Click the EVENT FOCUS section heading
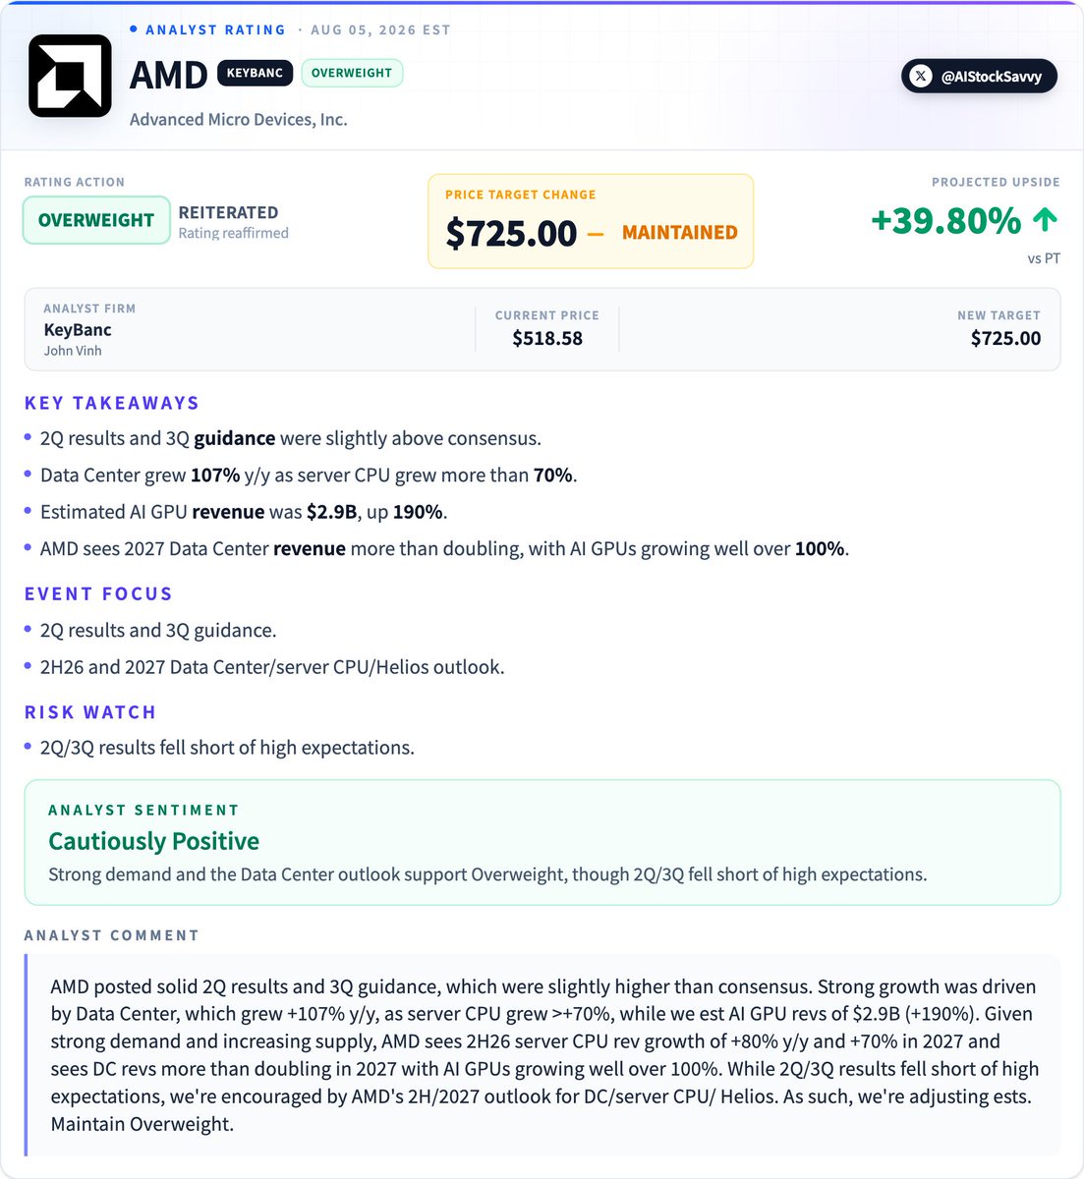The height and width of the screenshot is (1179, 1084). pyautogui.click(x=98, y=593)
